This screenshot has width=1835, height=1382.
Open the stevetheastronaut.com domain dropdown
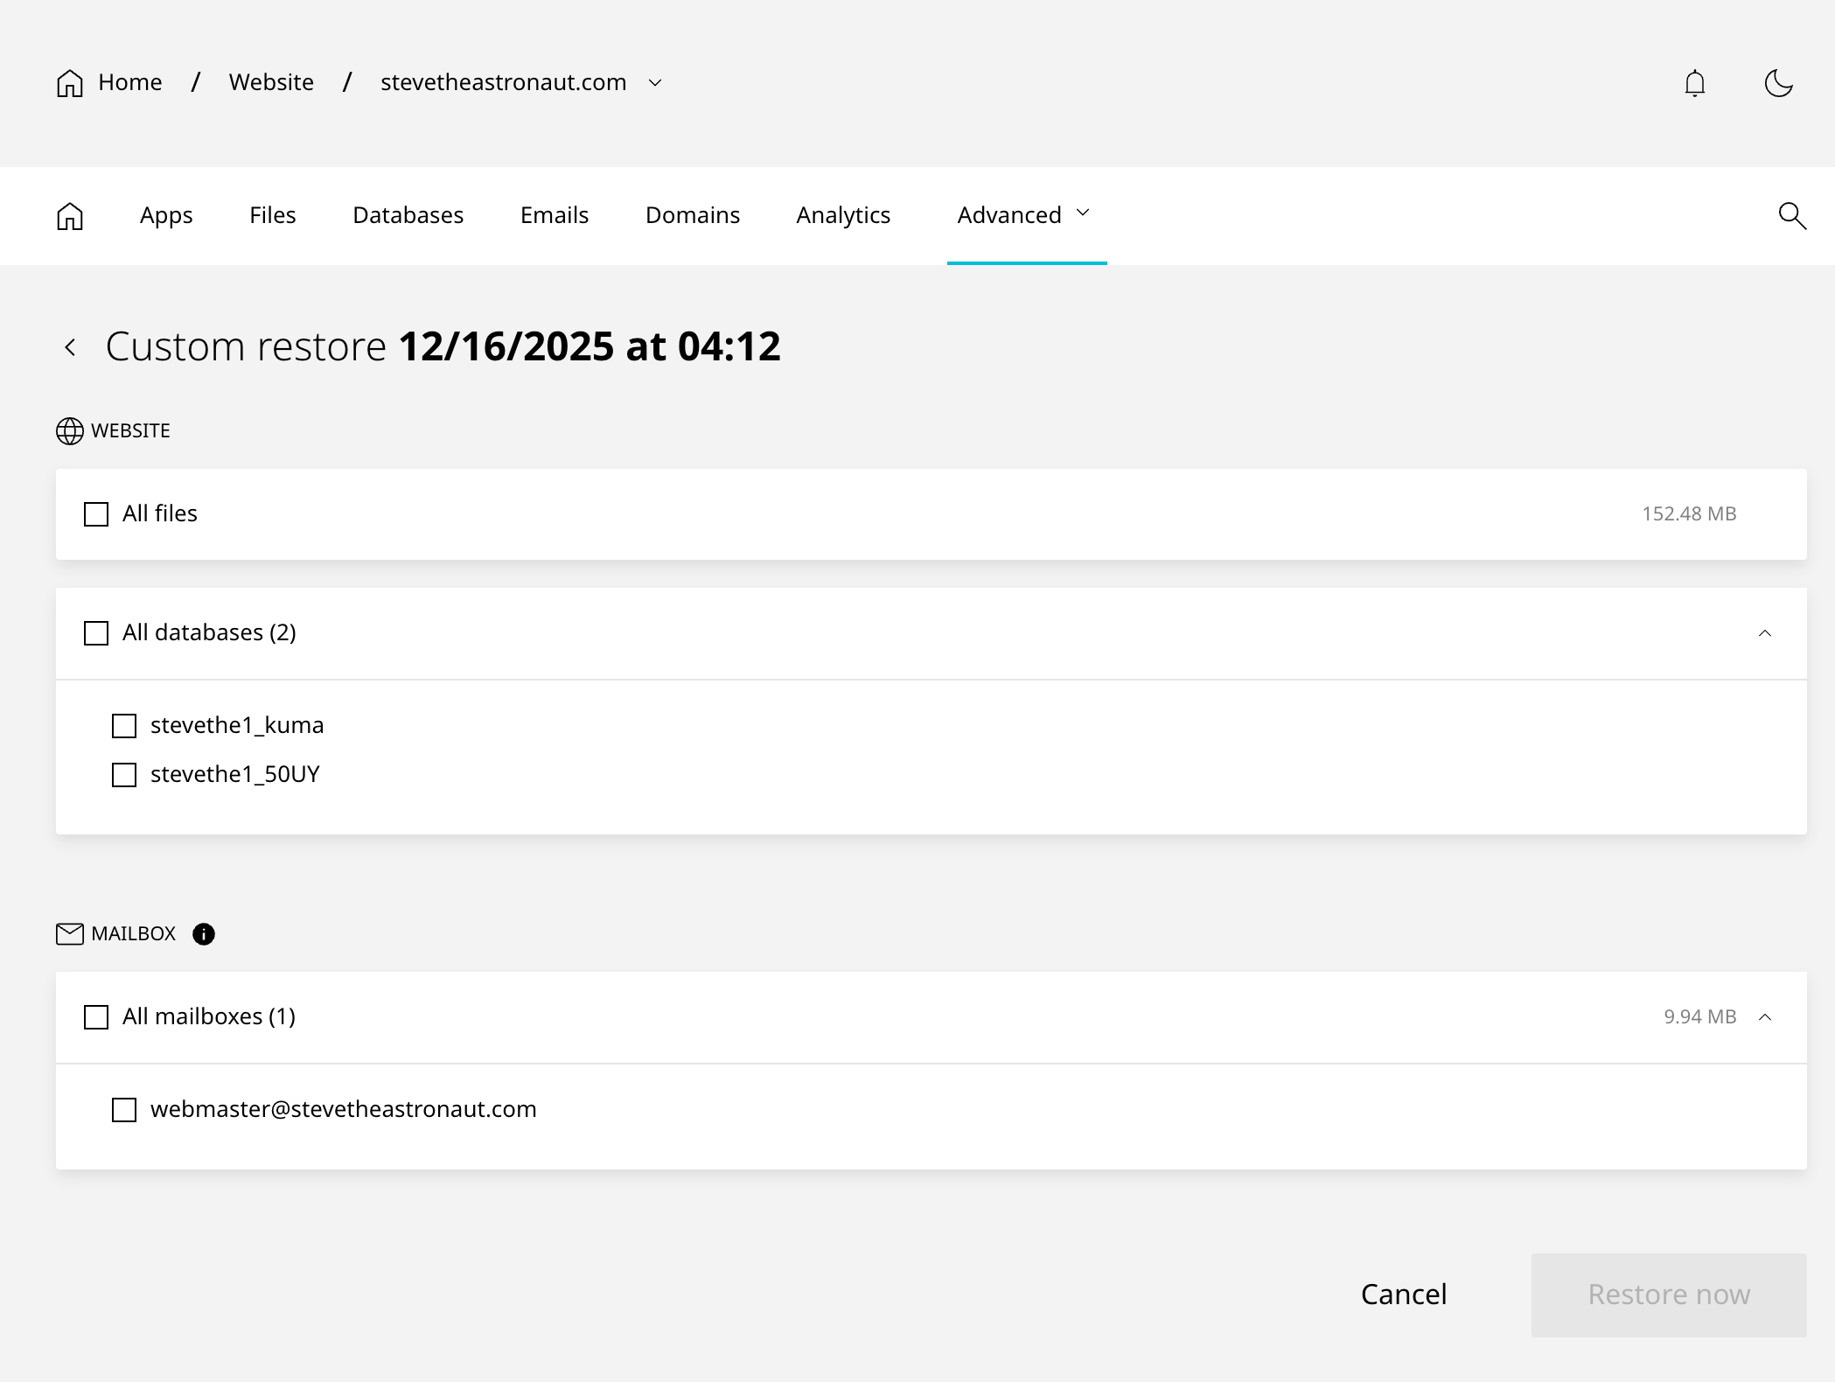655,83
